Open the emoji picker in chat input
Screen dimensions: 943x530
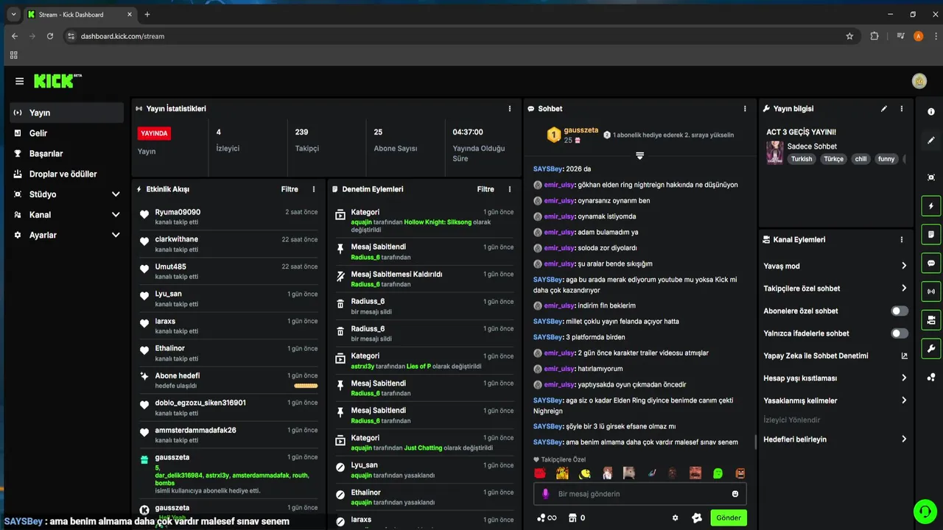tap(735, 494)
